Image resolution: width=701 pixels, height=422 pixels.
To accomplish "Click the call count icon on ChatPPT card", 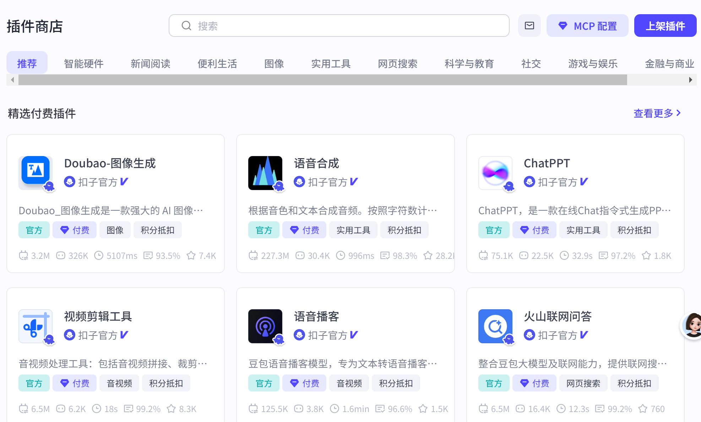I will click(x=483, y=255).
